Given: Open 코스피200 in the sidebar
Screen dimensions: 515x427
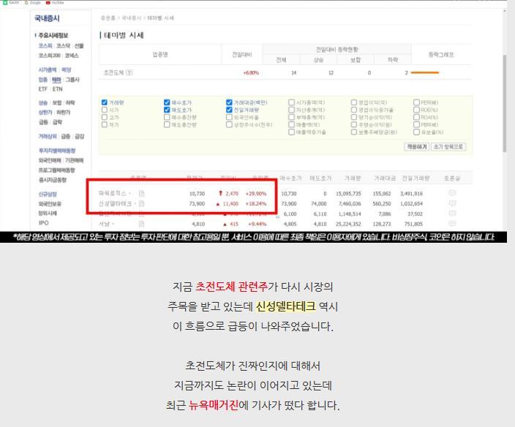Looking at the screenshot, I should 50,56.
